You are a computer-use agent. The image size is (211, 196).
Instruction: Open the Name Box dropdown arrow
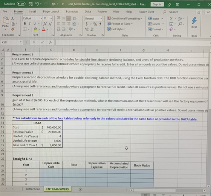coord(21,42)
